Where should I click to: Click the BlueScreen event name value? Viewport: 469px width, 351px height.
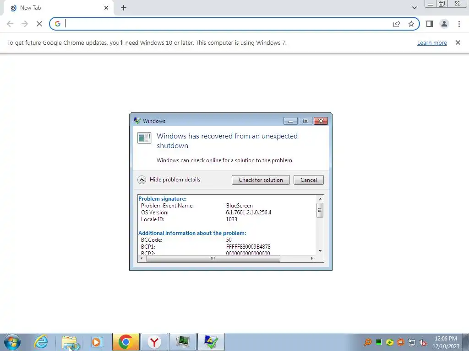(x=239, y=206)
